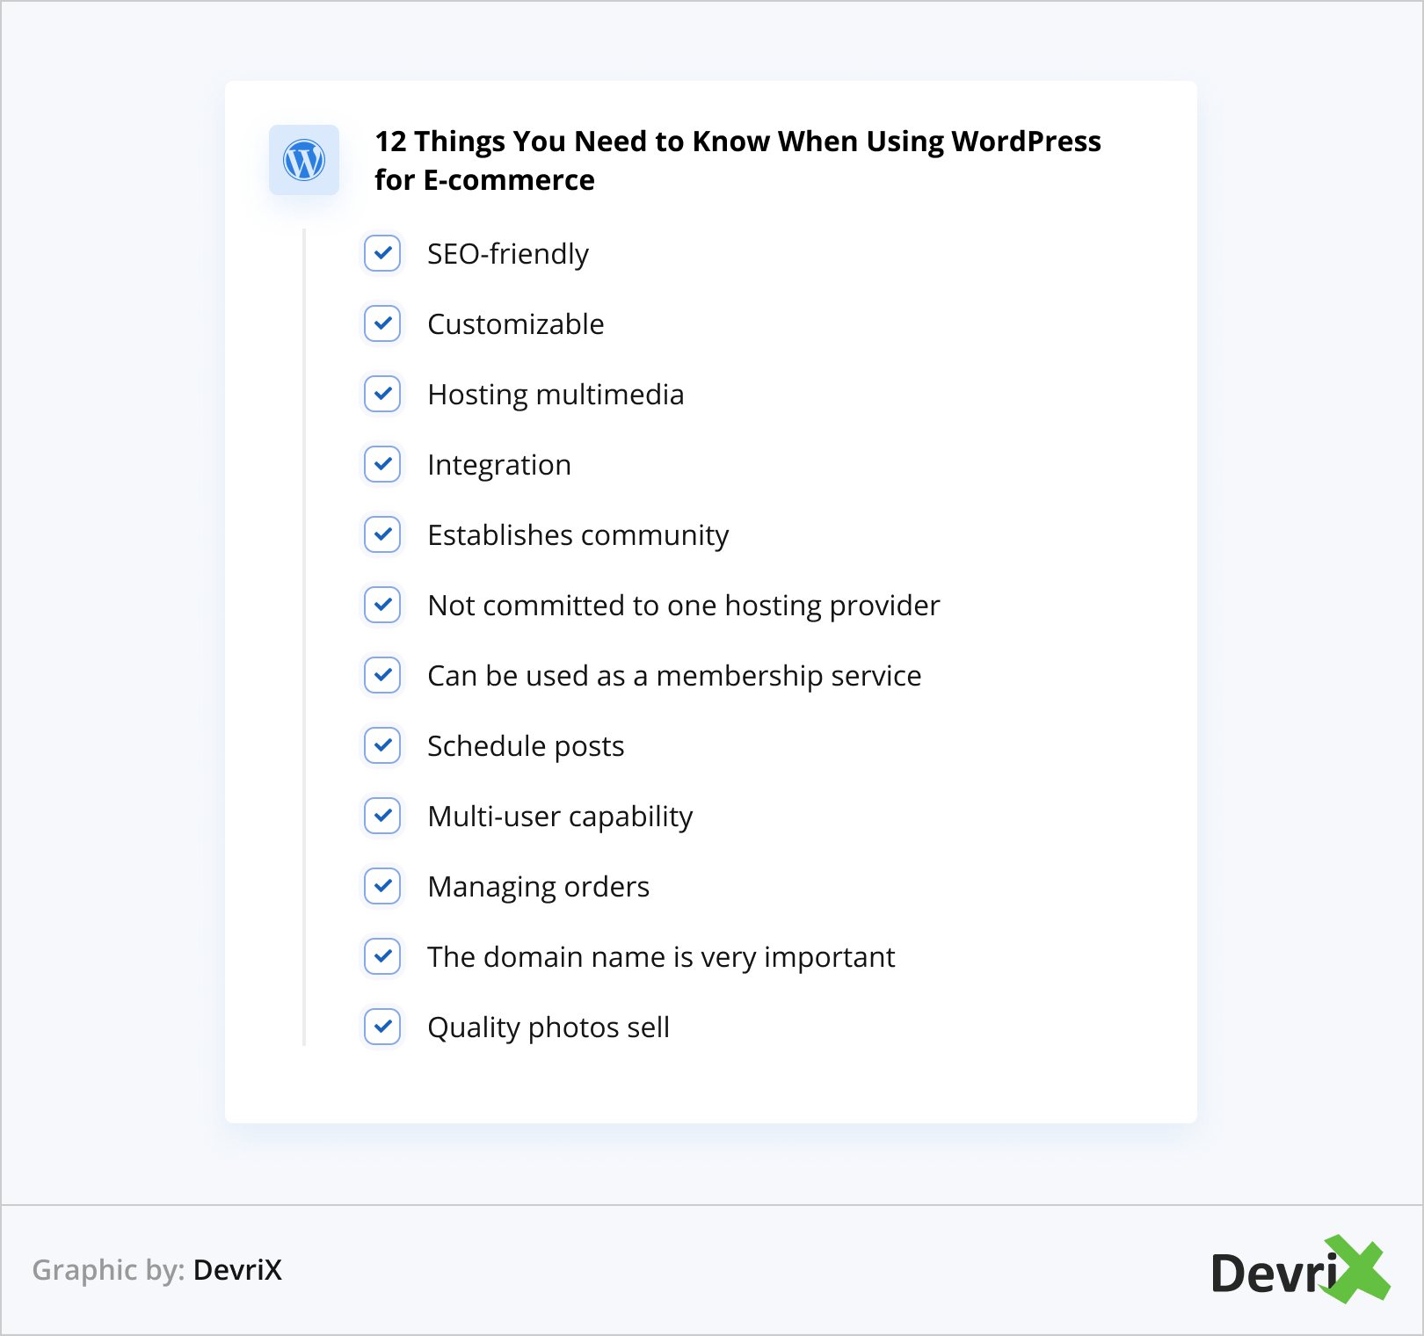Click the 'Managing orders' list item text
The width and height of the screenshot is (1424, 1336).
538,887
